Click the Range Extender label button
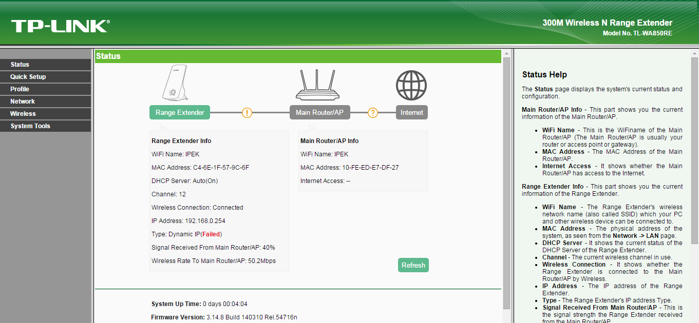This screenshot has width=699, height=323. [x=180, y=113]
